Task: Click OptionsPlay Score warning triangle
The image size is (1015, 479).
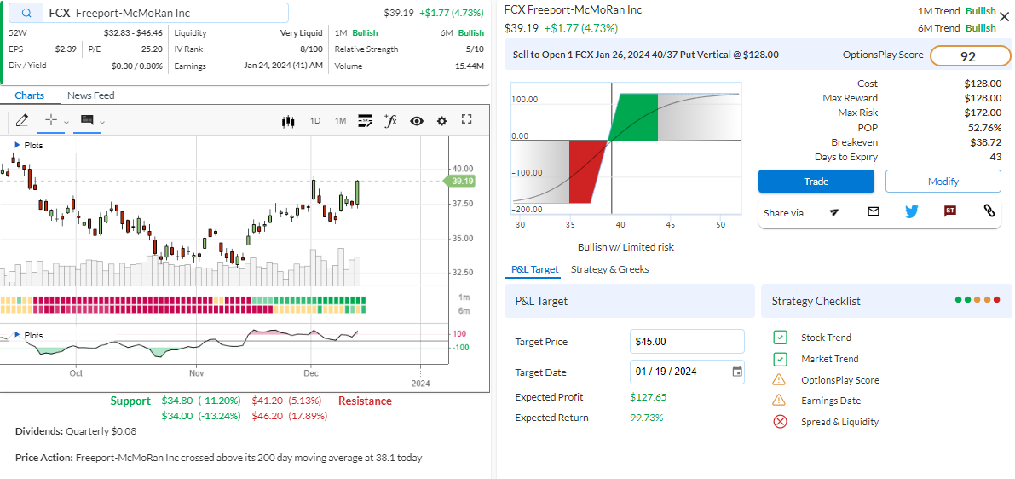Action: tap(780, 380)
